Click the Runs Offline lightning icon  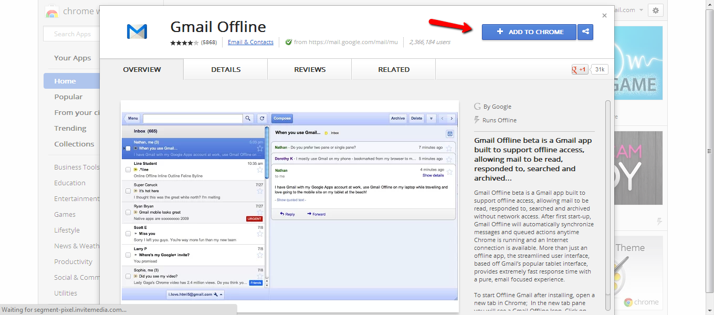477,120
